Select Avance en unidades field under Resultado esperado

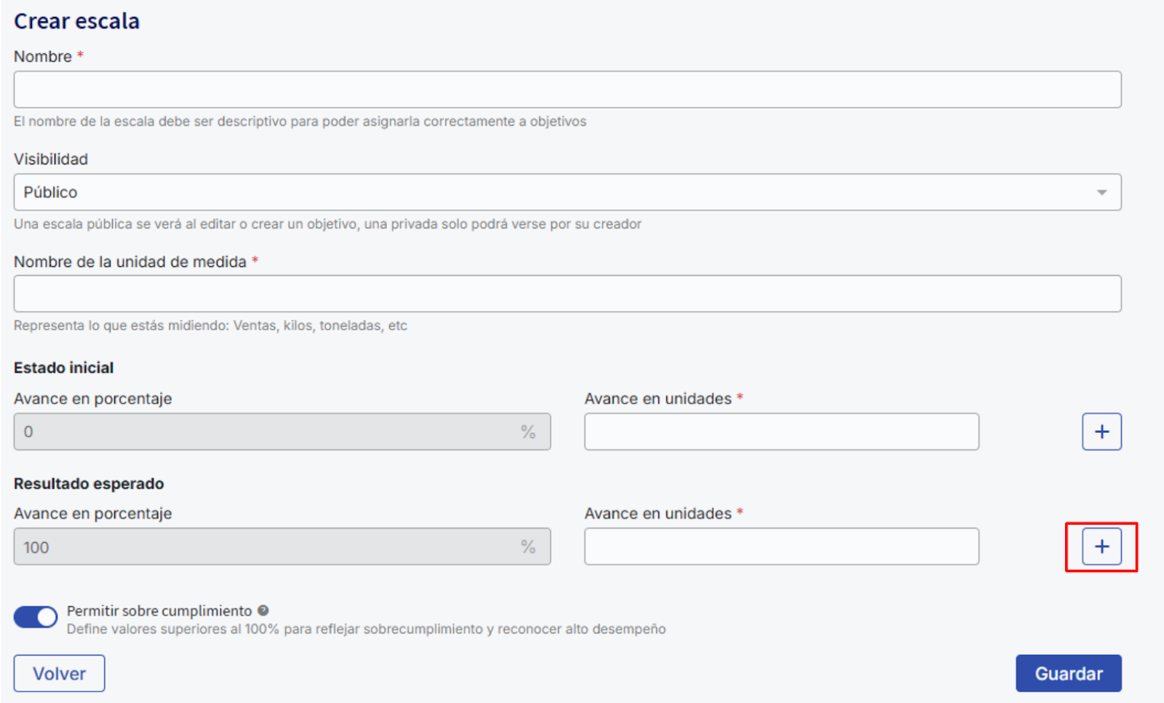coord(781,547)
